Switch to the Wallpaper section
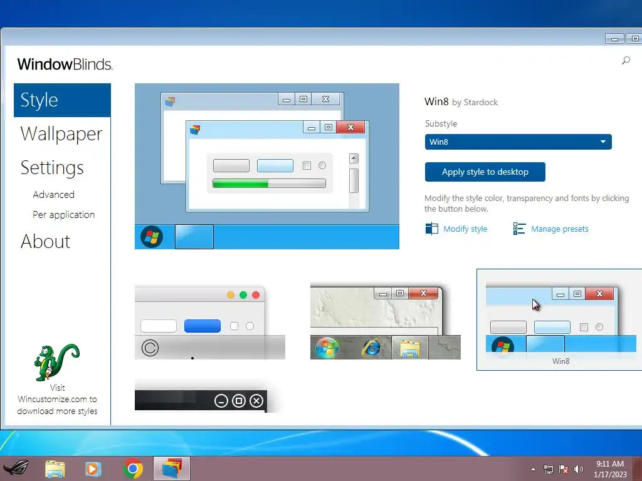Viewport: 642px width, 481px height. click(61, 134)
